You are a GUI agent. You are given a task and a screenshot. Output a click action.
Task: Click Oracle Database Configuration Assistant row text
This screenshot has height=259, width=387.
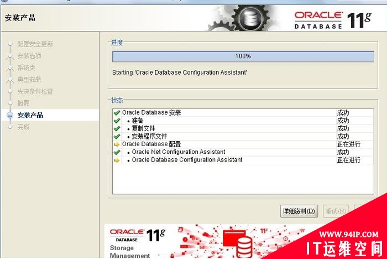point(187,159)
